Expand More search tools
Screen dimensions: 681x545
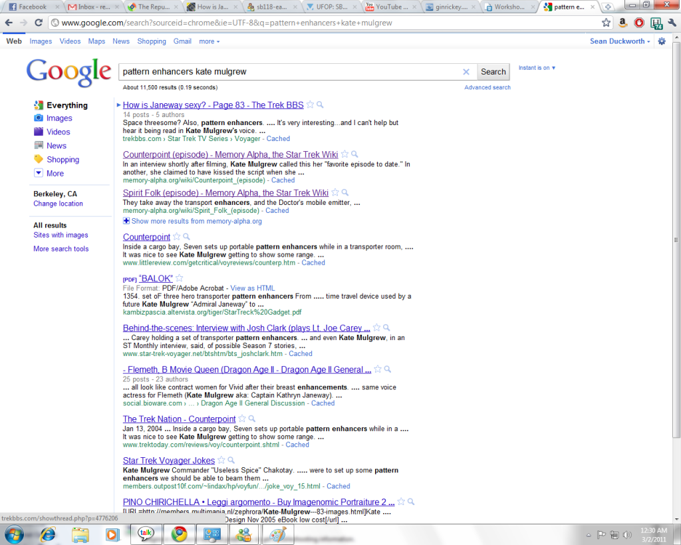click(61, 249)
